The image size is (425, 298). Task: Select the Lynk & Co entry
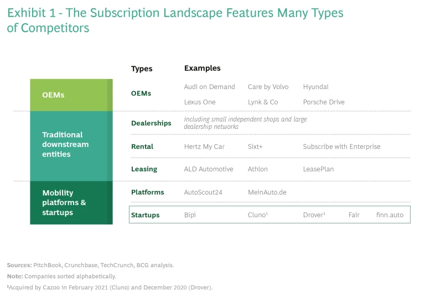[262, 102]
